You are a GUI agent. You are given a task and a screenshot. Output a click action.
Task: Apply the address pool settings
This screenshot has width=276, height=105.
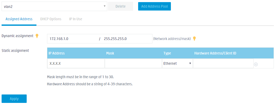14,99
